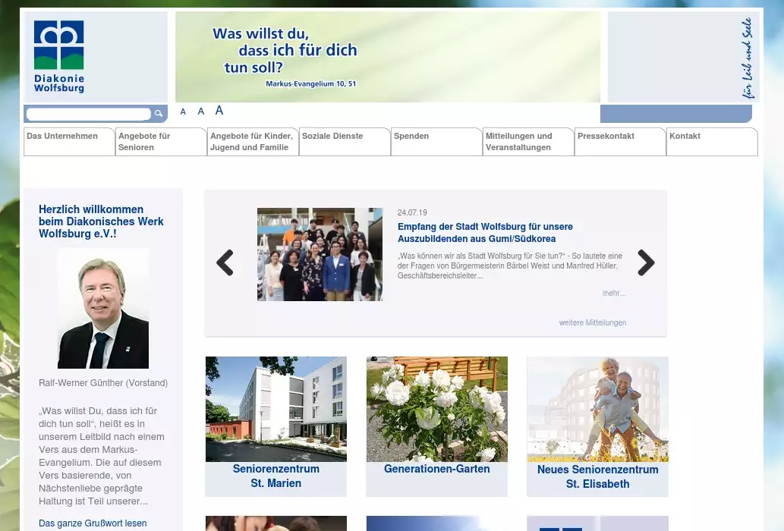Click 'weitere Mitteilungen' link
Image resolution: width=784 pixels, height=531 pixels.
(593, 322)
